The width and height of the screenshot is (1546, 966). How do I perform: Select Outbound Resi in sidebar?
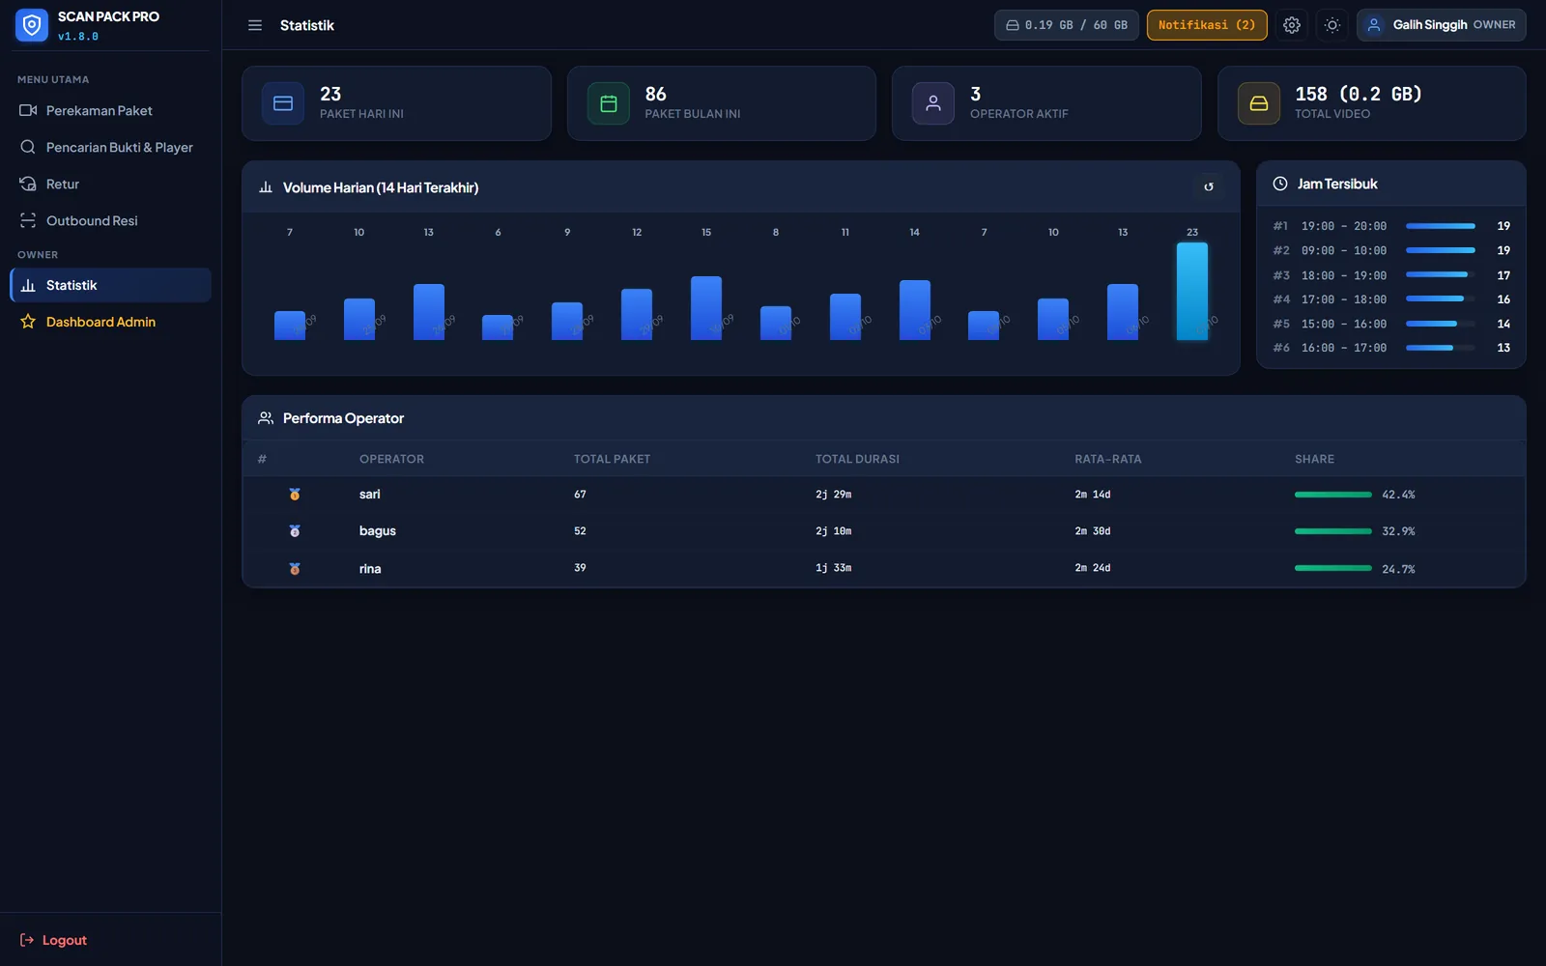click(110, 220)
